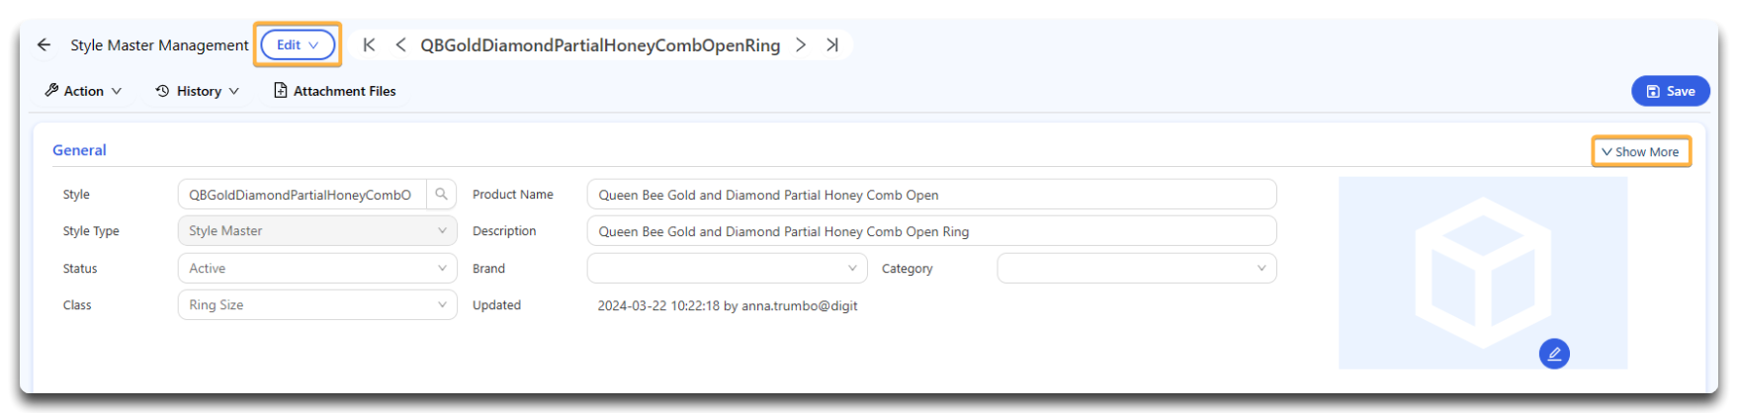Jump to first record arrow
This screenshot has height=413, width=1738.
click(369, 45)
